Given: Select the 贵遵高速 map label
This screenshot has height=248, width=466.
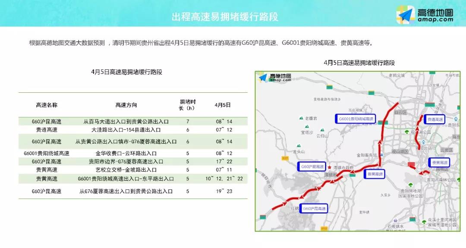Looking at the screenshot, I should (x=435, y=119).
